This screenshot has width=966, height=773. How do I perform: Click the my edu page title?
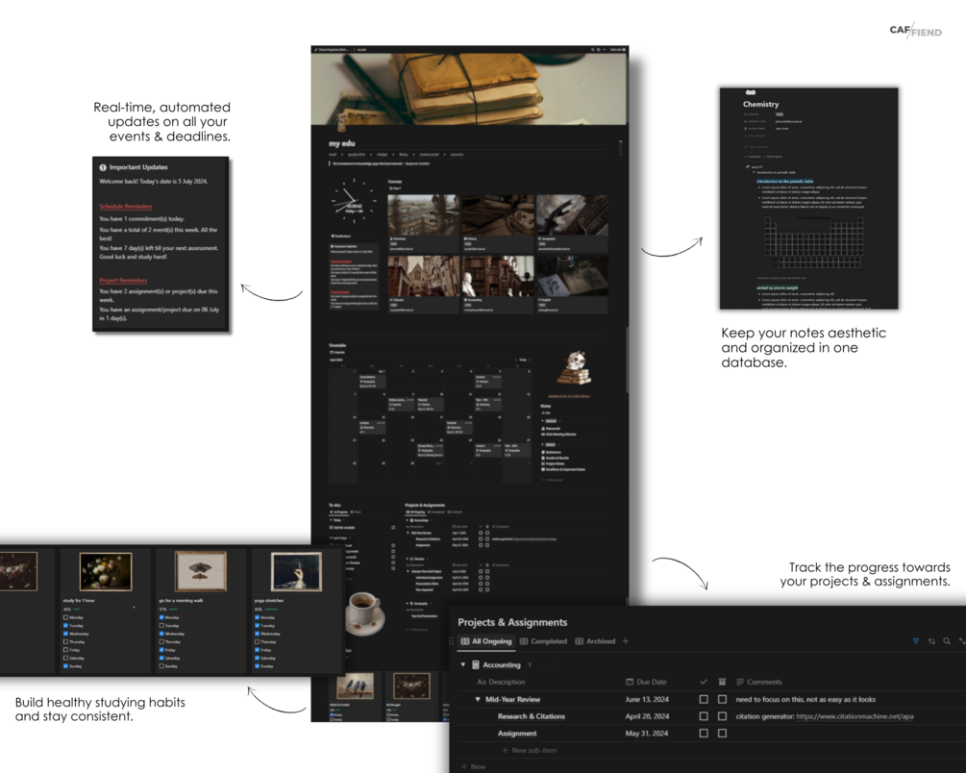point(341,143)
